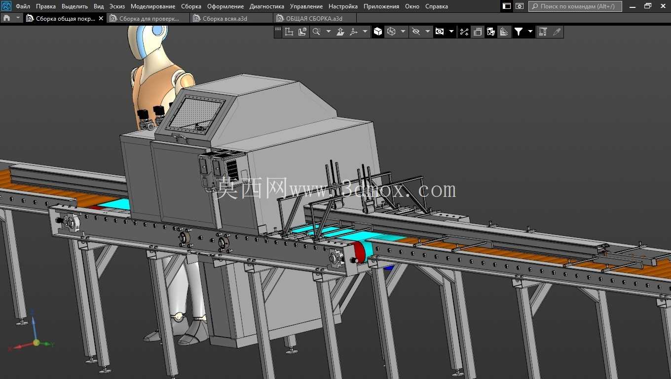Click the hide objects crossed-eye icon
The image size is (671, 379).
416,32
